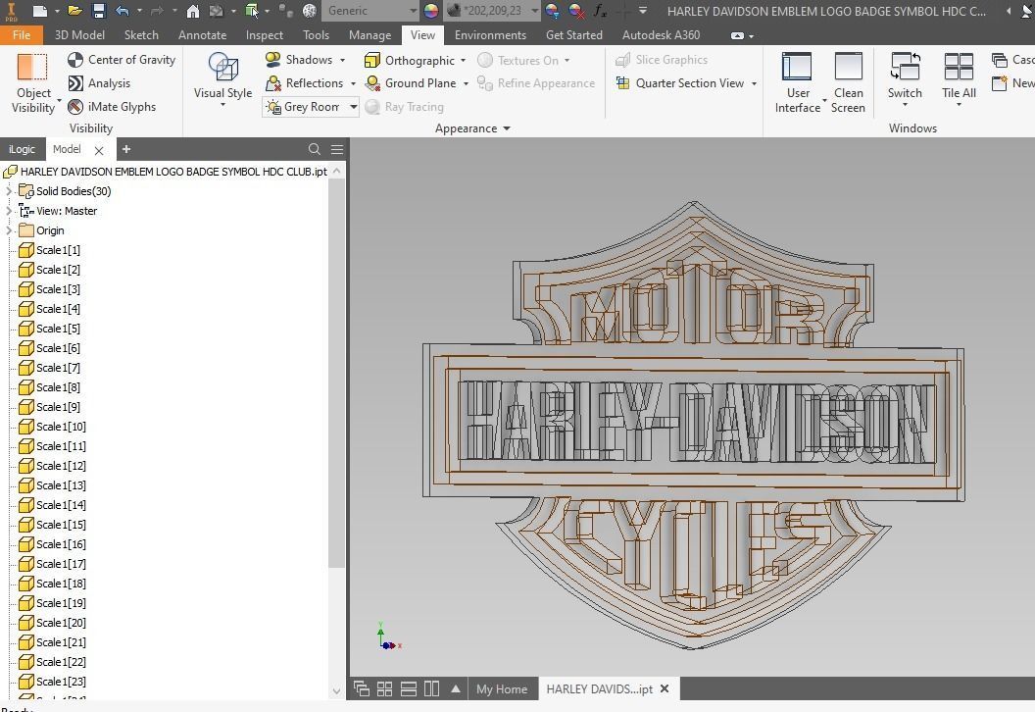Click the Home view icon in the toolbar

pos(193,11)
